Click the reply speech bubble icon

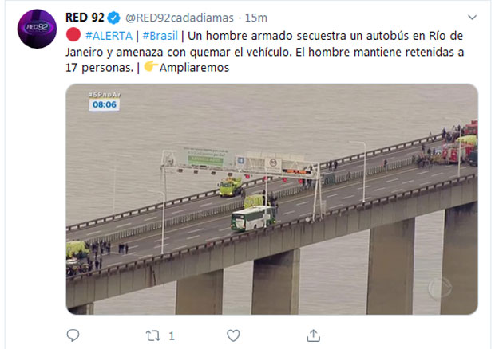pos(73,335)
